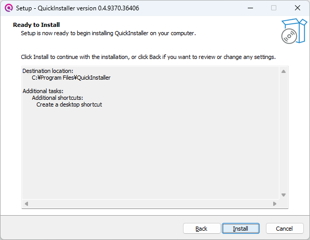
Task: Start installation with the Install button
Action: [x=241, y=229]
